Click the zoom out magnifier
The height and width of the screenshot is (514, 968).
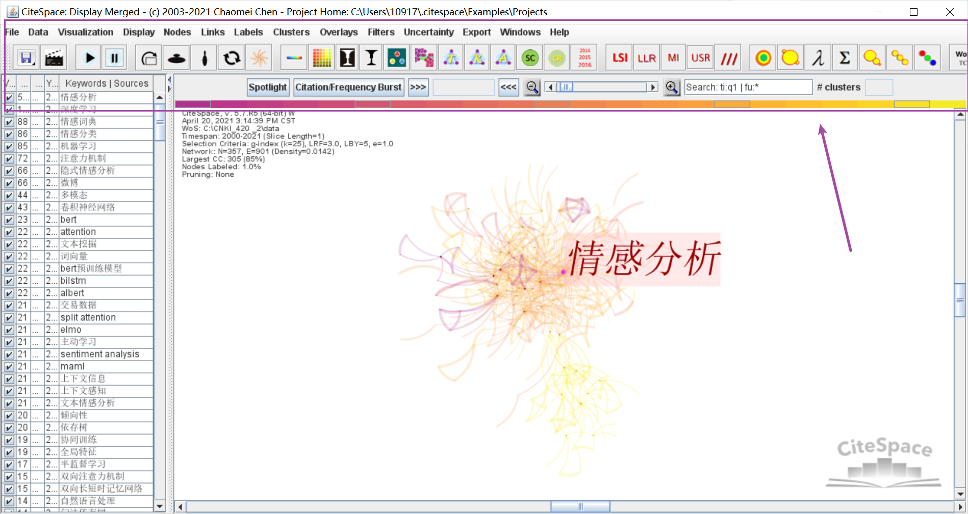tap(532, 87)
